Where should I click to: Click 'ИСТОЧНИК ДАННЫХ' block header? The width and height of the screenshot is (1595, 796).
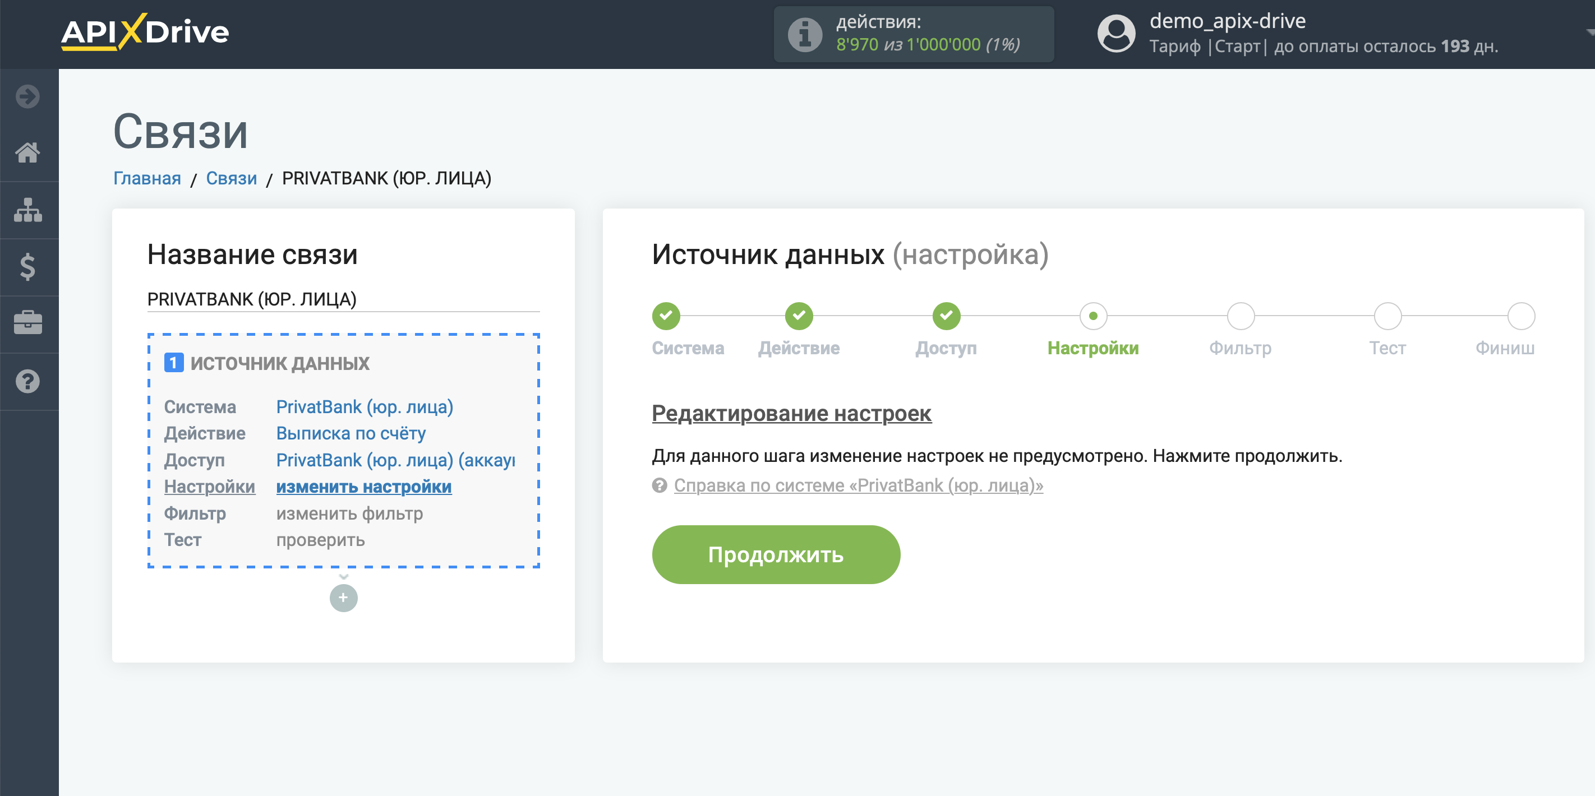280,363
